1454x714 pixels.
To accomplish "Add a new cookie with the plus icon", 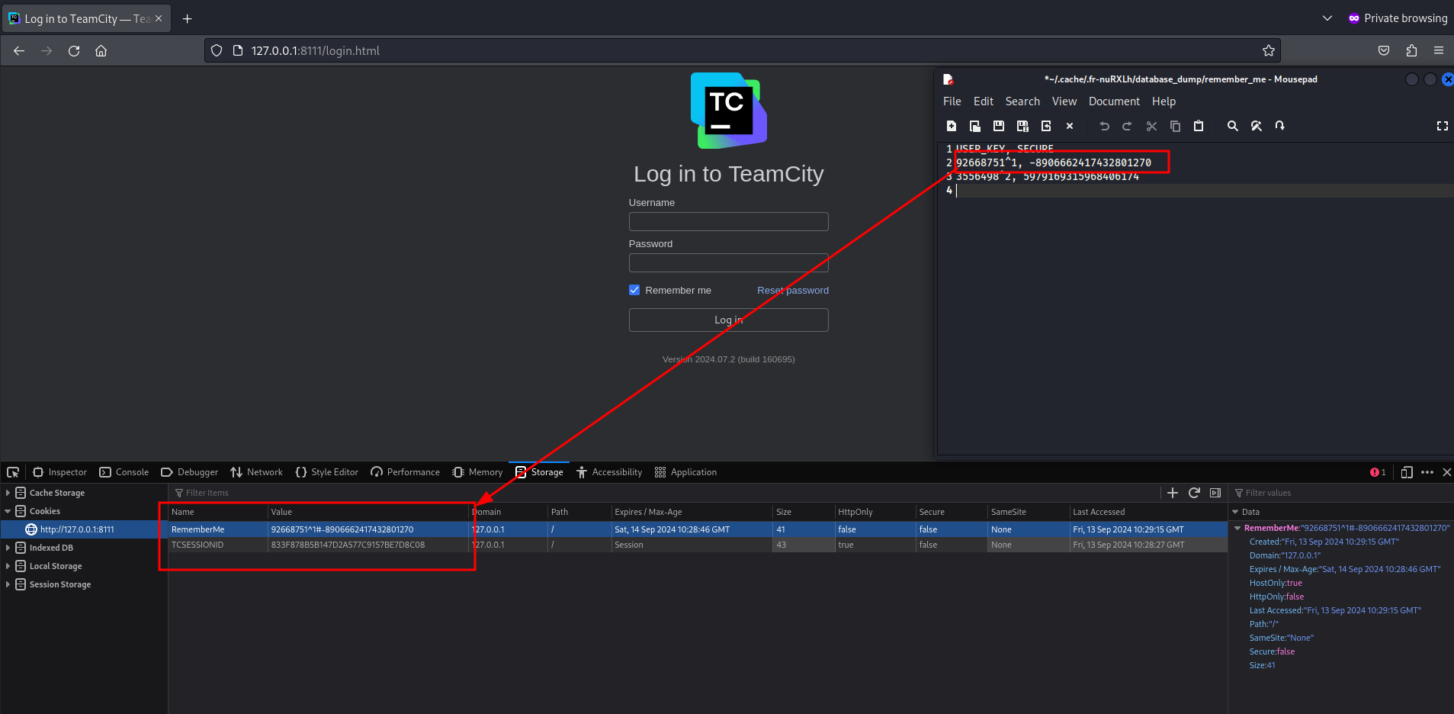I will point(1173,493).
